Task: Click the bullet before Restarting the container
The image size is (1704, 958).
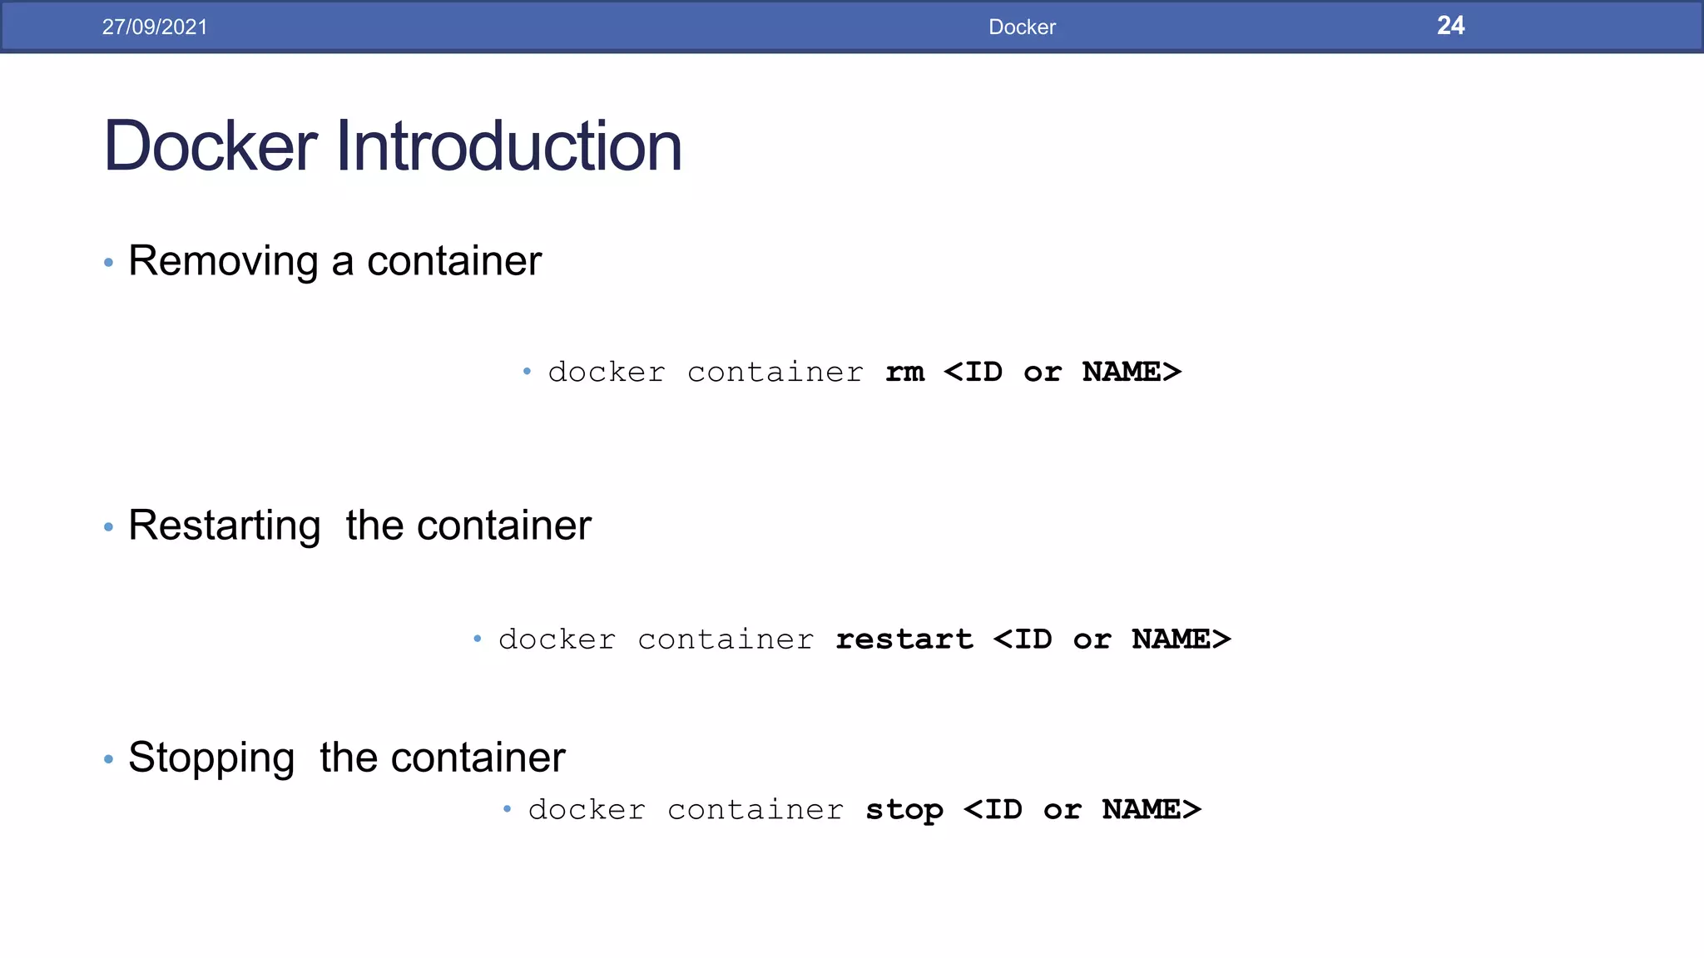Action: tap(108, 527)
